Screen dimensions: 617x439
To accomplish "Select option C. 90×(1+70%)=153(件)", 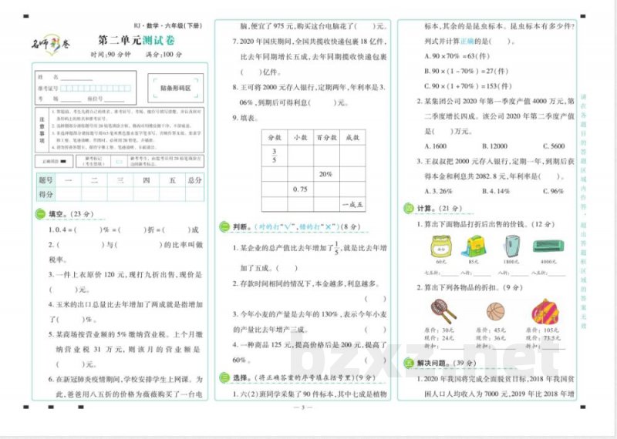I will [x=468, y=86].
